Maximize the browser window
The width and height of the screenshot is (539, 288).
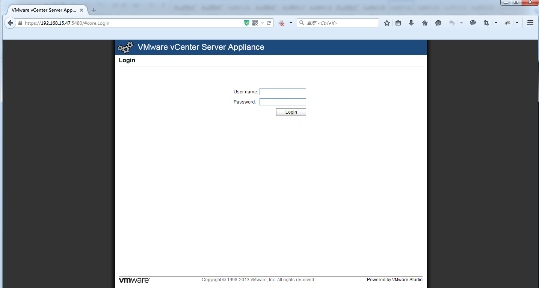tap(516, 3)
